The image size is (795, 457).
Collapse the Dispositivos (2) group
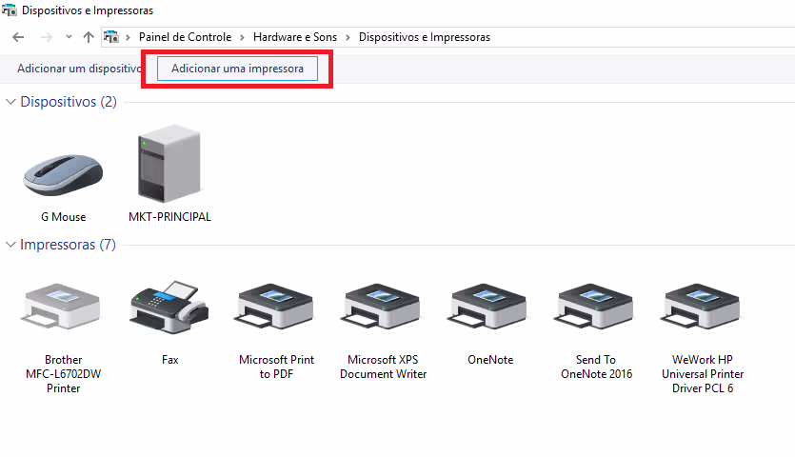[10, 102]
